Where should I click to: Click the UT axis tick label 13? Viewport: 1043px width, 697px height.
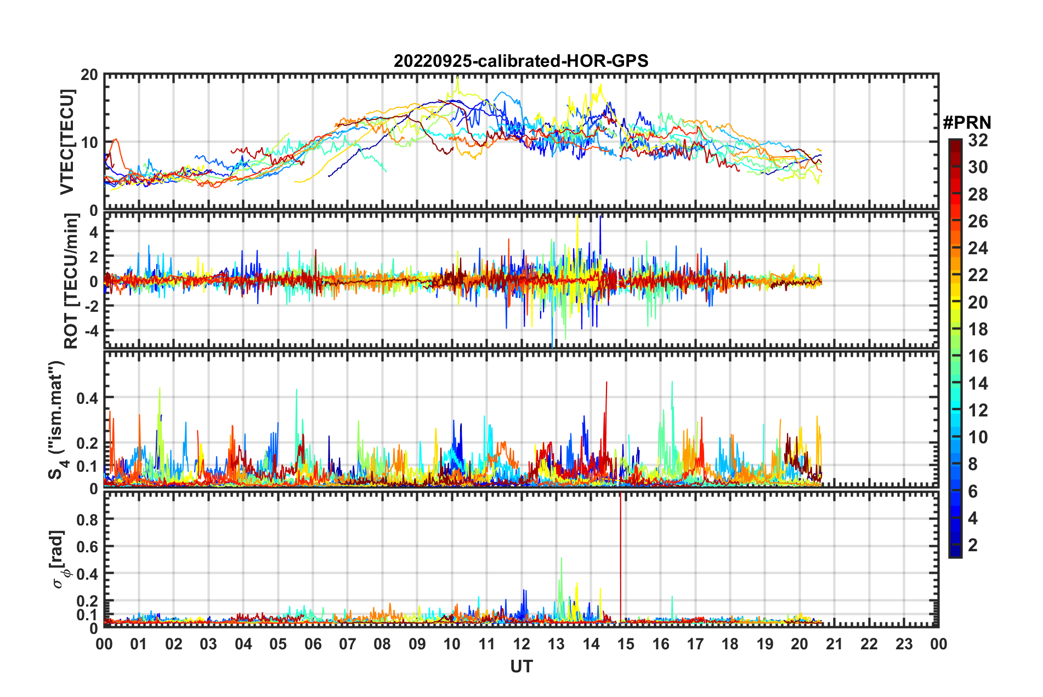pyautogui.click(x=556, y=644)
